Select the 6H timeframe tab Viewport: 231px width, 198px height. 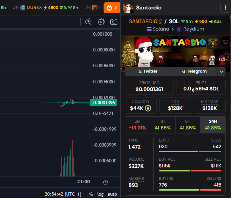(188, 125)
